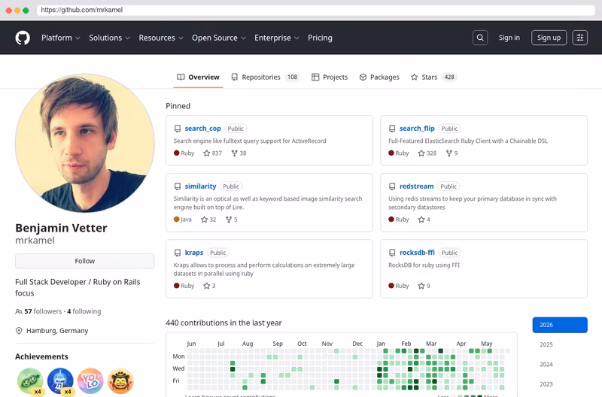Click the 'Pinned' section heading
Viewport: 602px width, 397px height.
click(178, 106)
